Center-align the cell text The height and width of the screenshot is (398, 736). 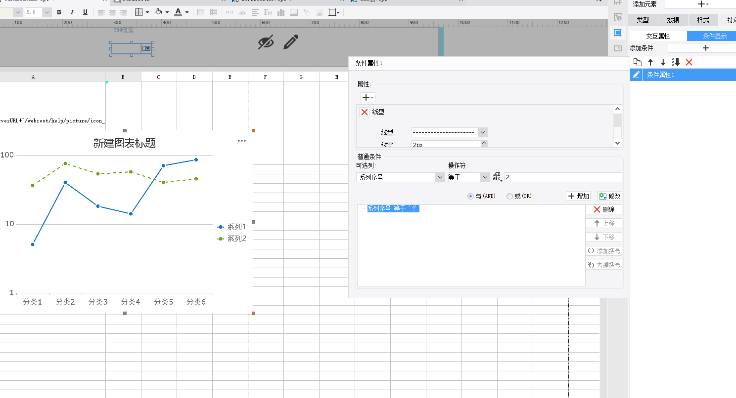[112, 12]
